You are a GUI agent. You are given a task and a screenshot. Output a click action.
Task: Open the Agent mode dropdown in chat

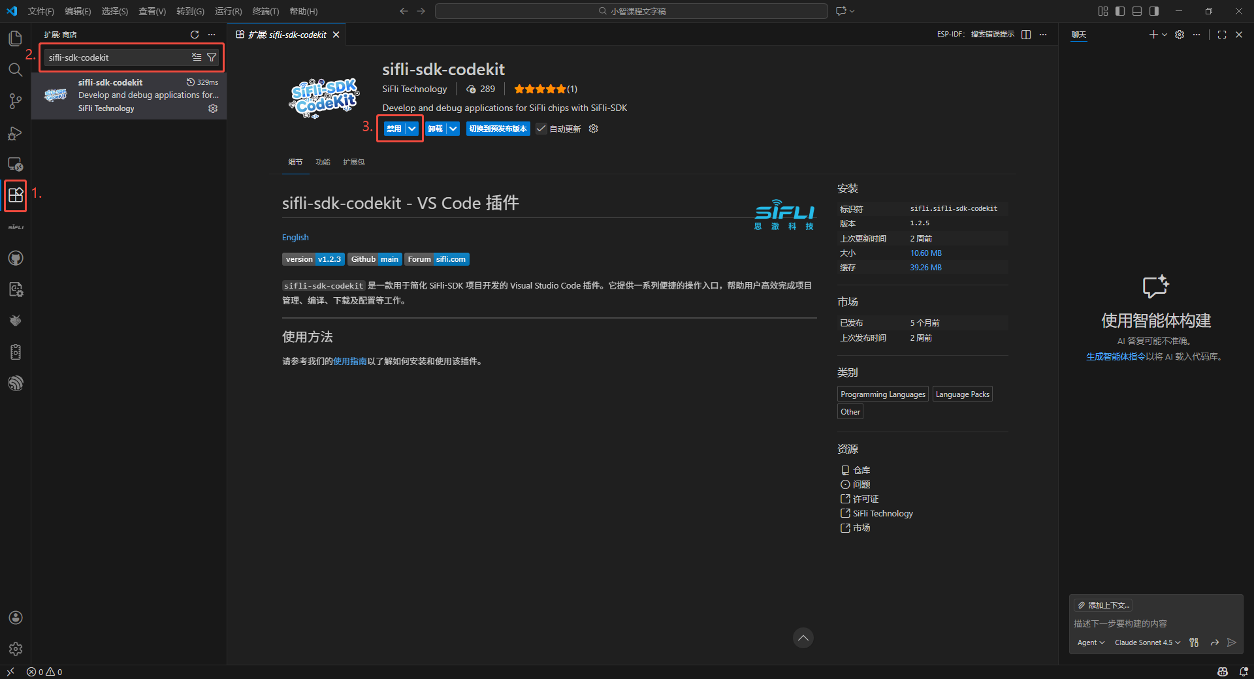[x=1091, y=642]
